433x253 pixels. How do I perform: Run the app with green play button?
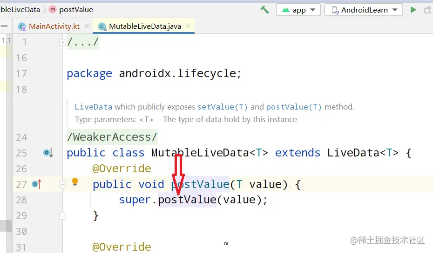413,10
